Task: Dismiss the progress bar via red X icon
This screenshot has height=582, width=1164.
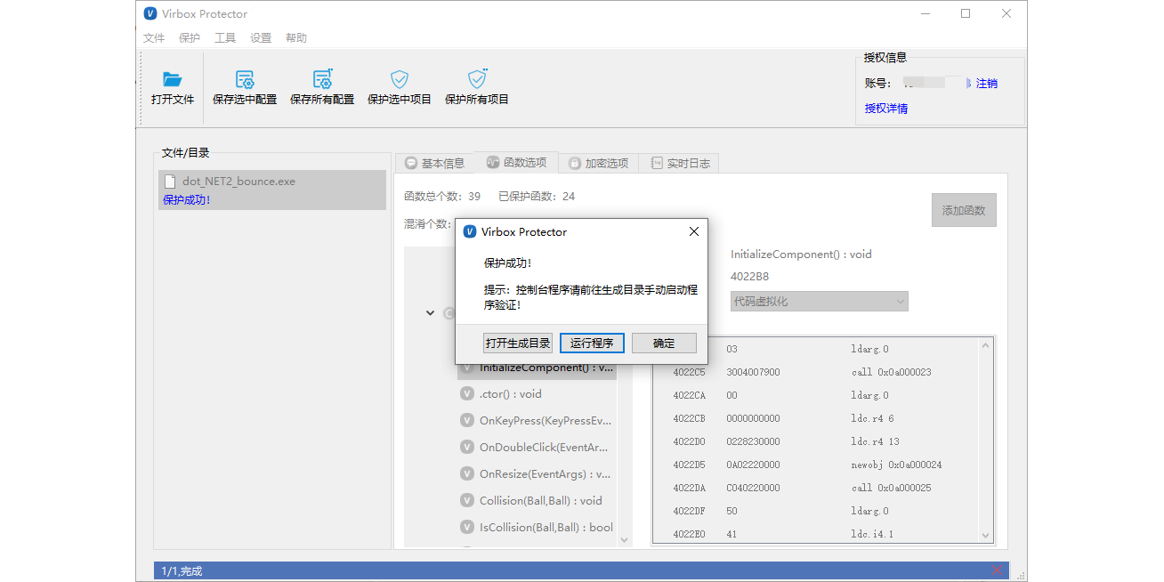Action: point(996,570)
